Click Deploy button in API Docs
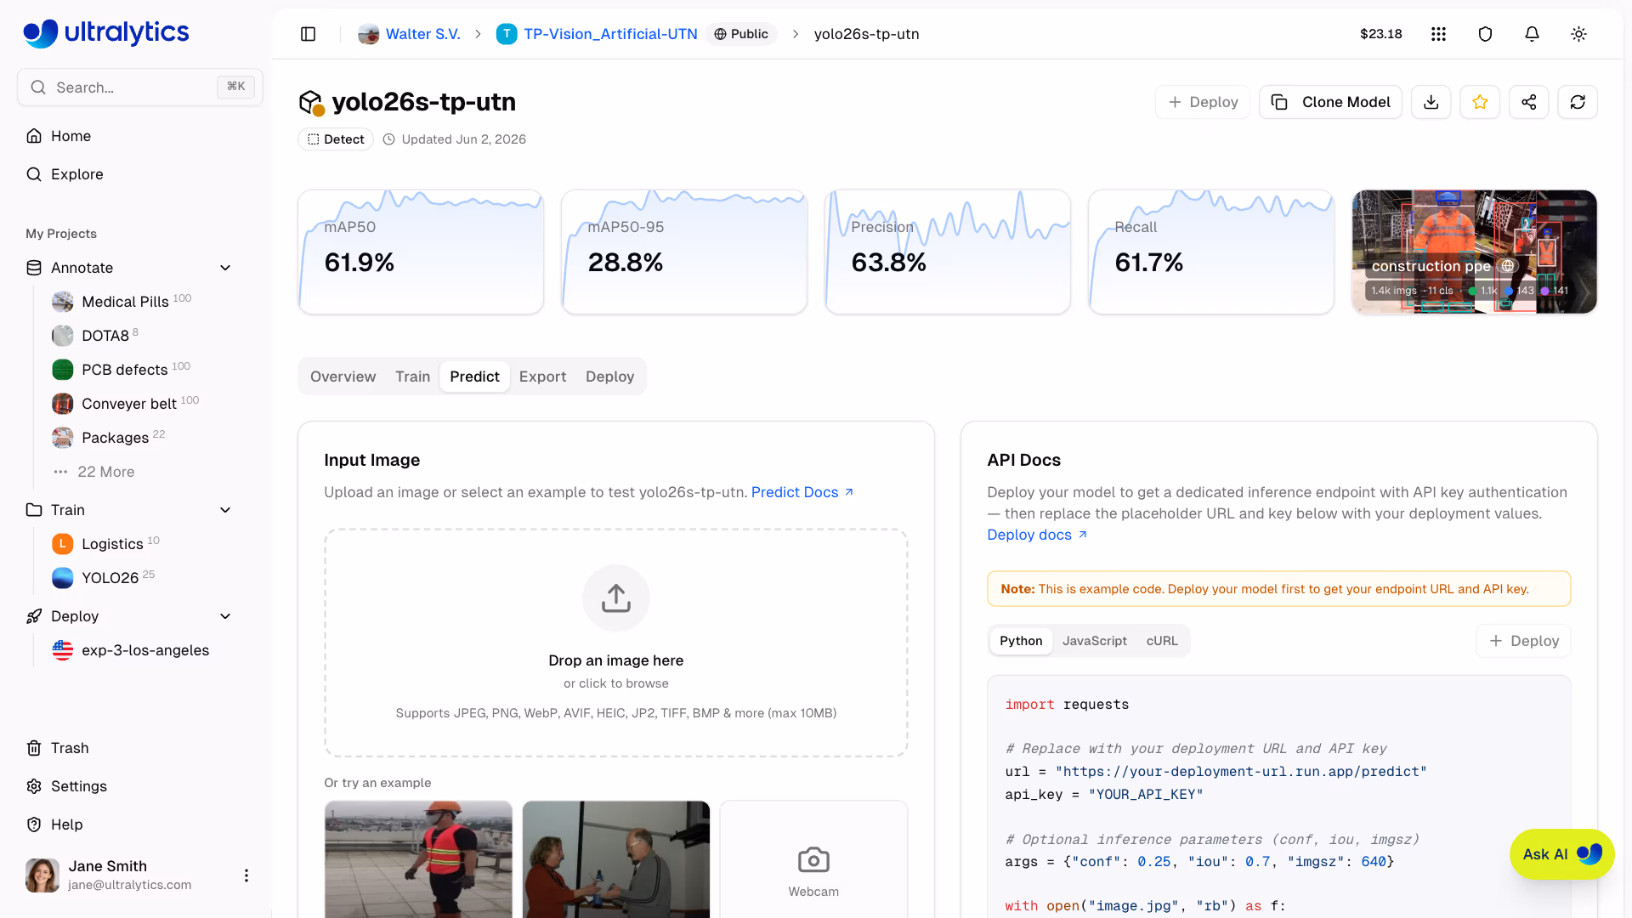Image resolution: width=1632 pixels, height=918 pixels. [x=1523, y=641]
